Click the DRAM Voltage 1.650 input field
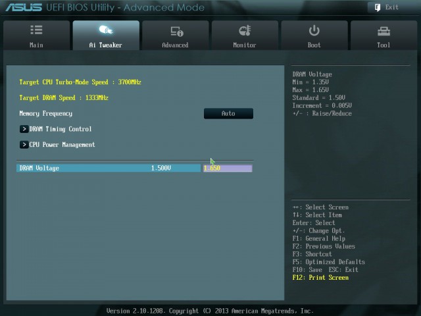This screenshot has width=421, height=316. point(228,169)
